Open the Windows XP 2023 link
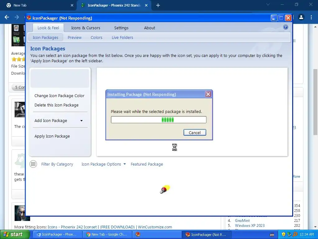The width and height of the screenshot is (318, 239). click(250, 226)
